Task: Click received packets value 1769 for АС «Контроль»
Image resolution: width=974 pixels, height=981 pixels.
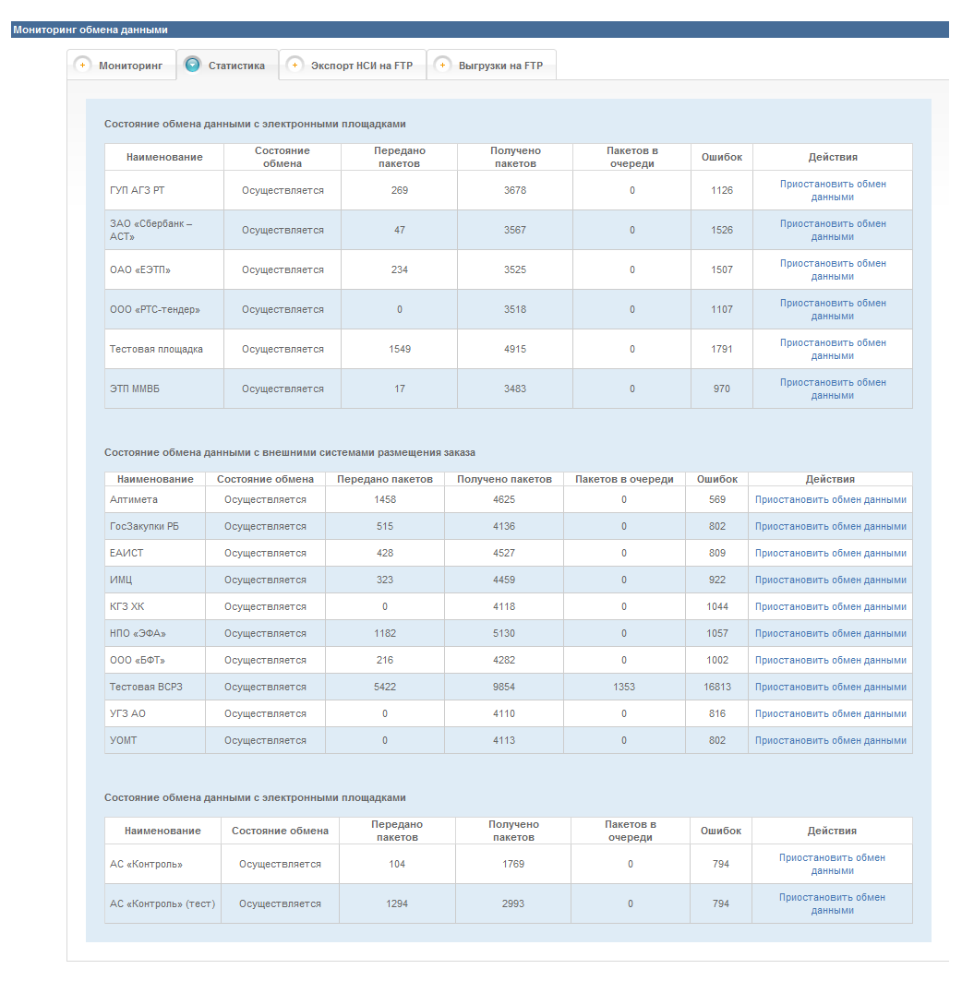Action: pos(513,864)
